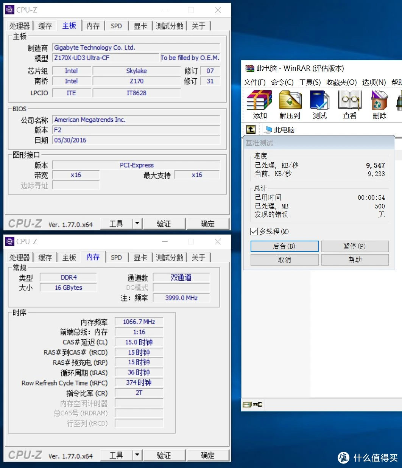Expand the 工具 dropdown arrow in top CPU-Z
The width and height of the screenshot is (402, 468).
137,224
